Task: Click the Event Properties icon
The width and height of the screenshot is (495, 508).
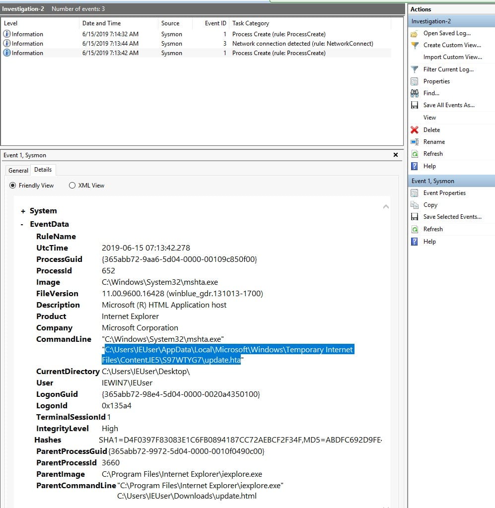Action: pyautogui.click(x=414, y=193)
